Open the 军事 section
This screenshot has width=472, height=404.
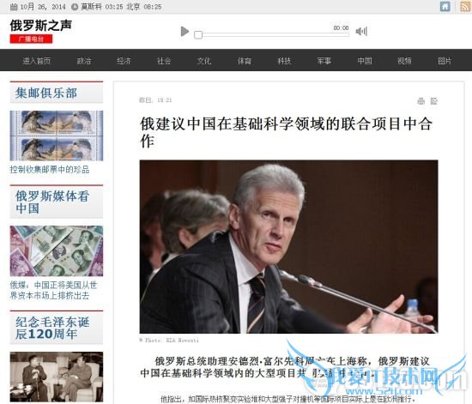pos(324,61)
